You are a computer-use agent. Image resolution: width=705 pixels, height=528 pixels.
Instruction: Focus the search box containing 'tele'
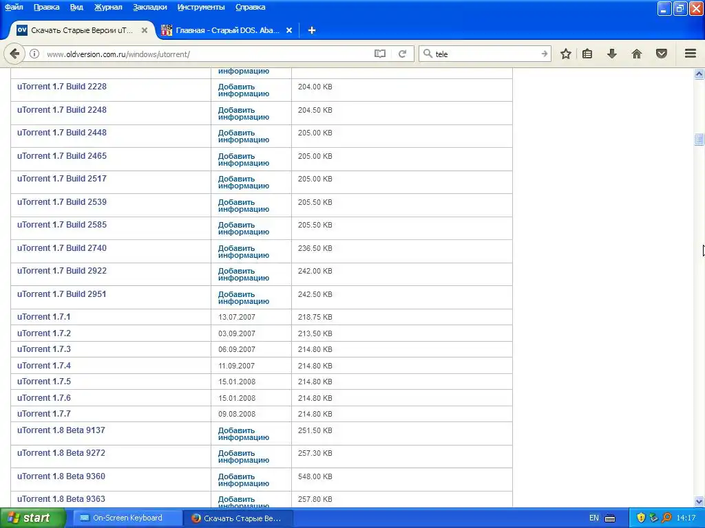485,54
